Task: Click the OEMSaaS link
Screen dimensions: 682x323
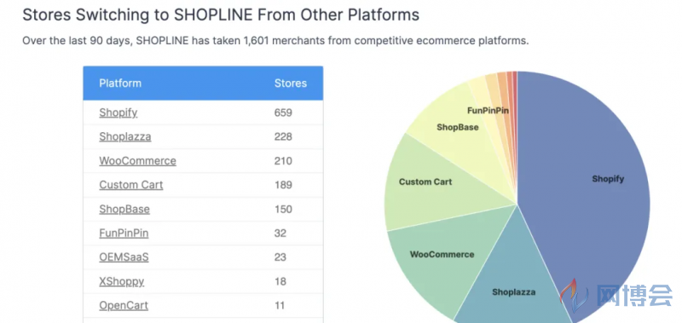Action: pos(124,257)
